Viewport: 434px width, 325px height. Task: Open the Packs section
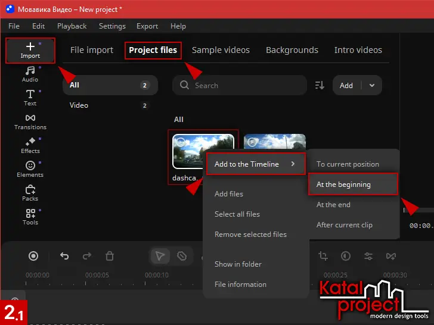click(x=30, y=193)
